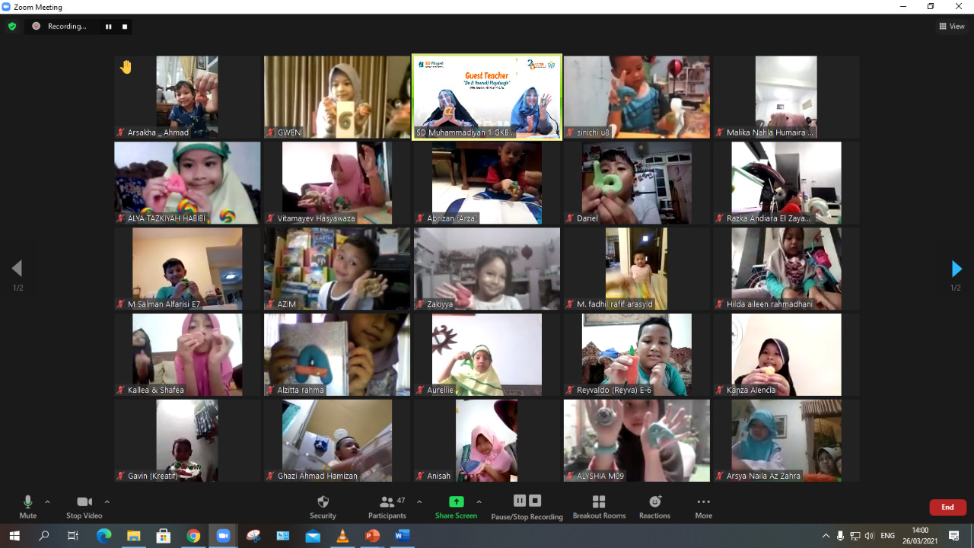The width and height of the screenshot is (974, 548).
Task: Select Aurellie video tile
Action: click(487, 355)
